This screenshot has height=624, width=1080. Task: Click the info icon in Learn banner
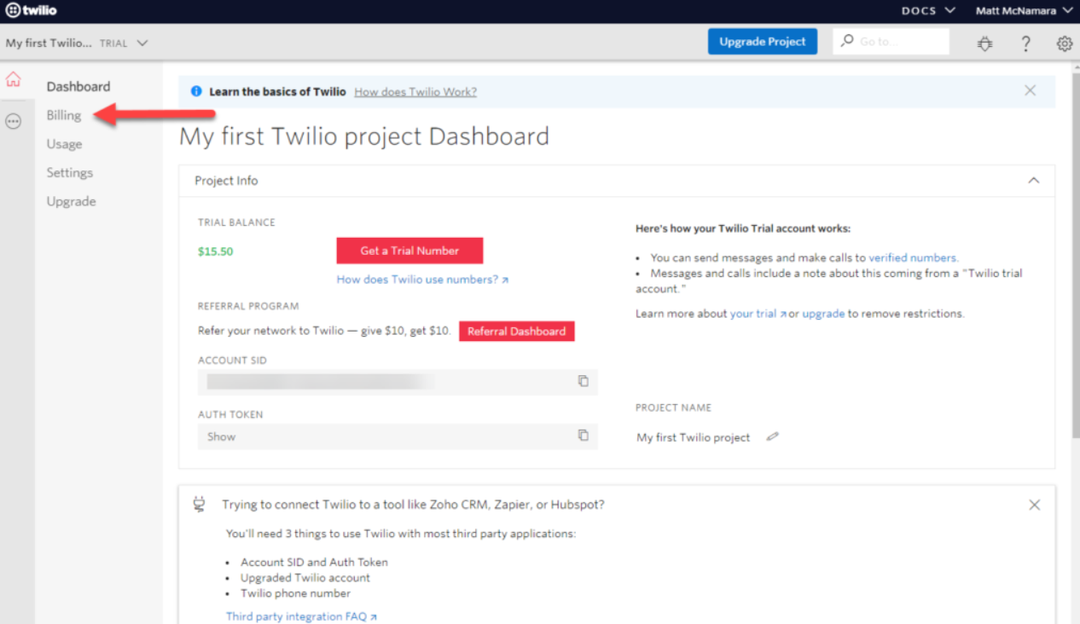[x=196, y=91]
